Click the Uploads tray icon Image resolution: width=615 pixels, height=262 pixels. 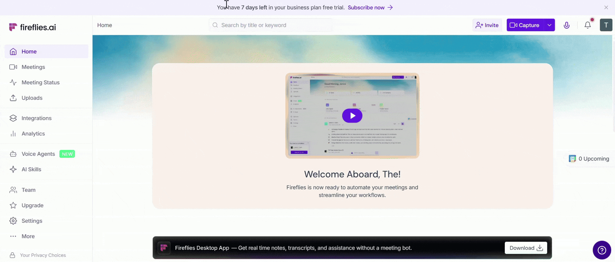13,98
